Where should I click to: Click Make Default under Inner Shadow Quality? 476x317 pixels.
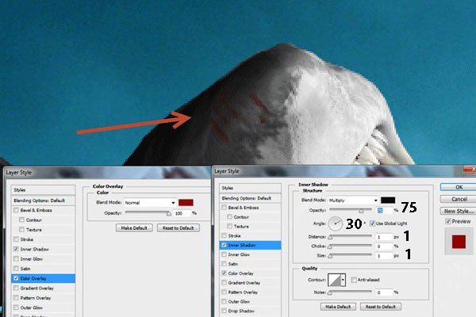pyautogui.click(x=338, y=307)
